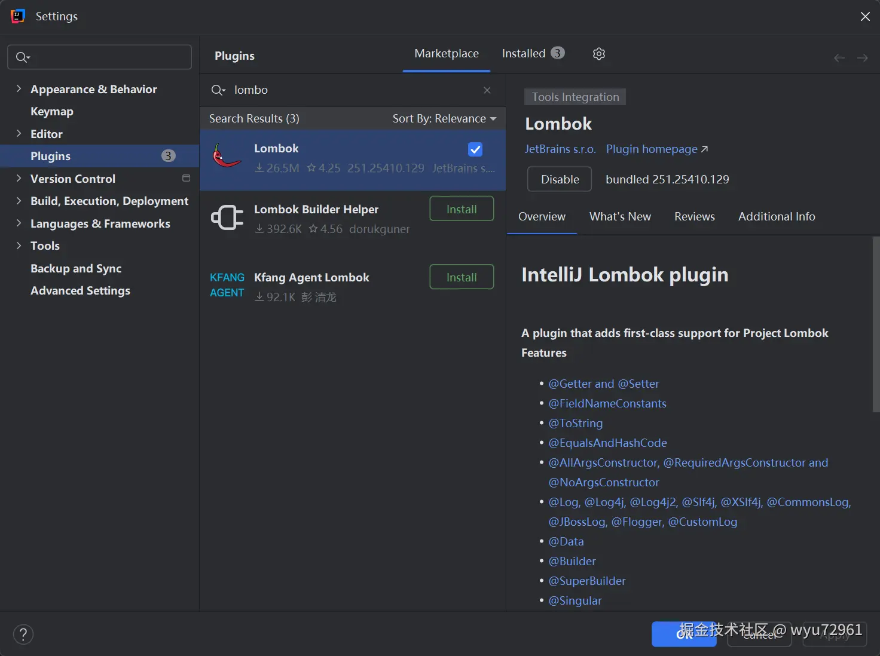
Task: Focus the plugin search field containing lombo
Action: [x=353, y=90]
